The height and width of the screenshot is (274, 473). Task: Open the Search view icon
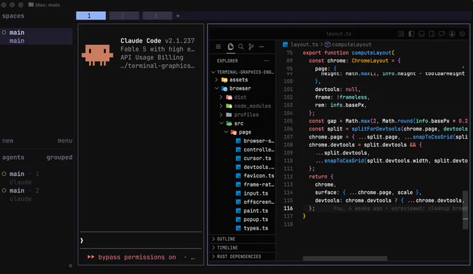click(x=241, y=47)
